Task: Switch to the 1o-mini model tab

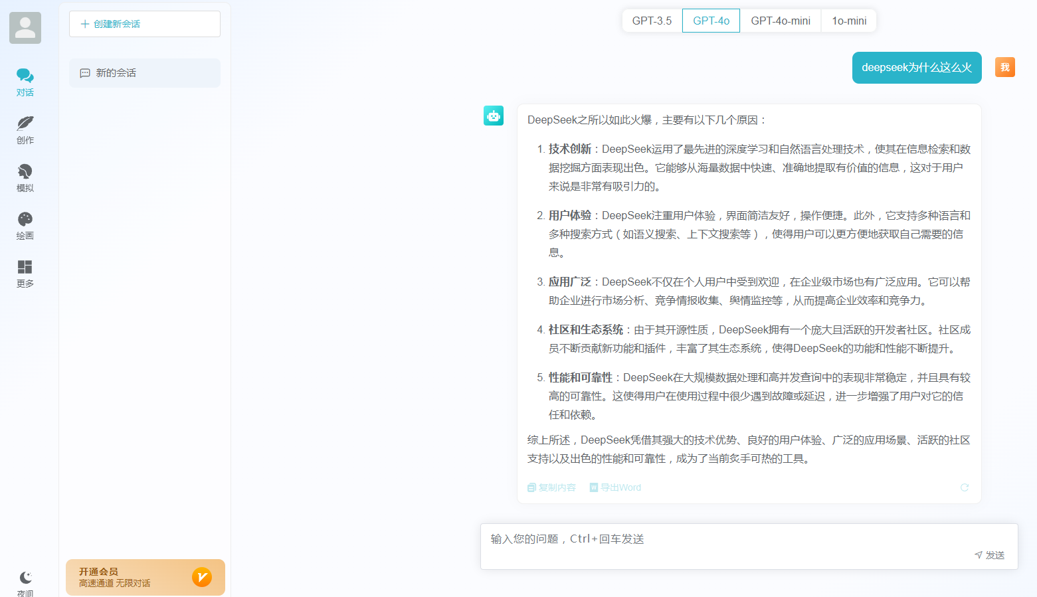Action: pyautogui.click(x=849, y=21)
